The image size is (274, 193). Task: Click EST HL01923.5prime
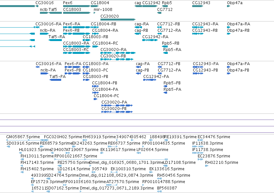tap(20, 153)
